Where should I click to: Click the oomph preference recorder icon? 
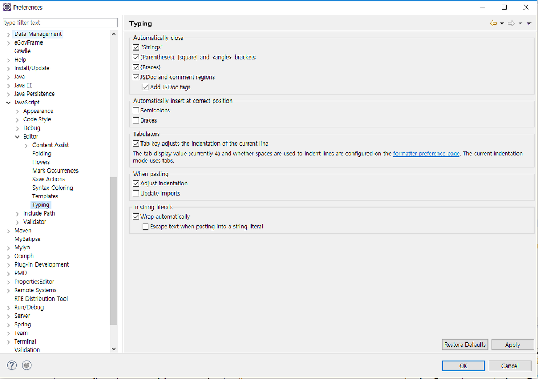[x=26, y=365]
